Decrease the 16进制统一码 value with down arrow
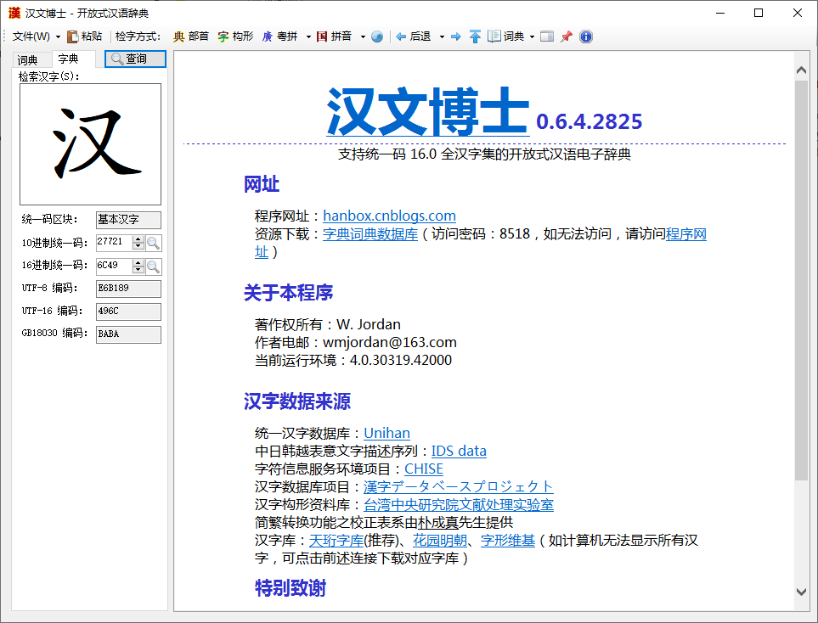The image size is (818, 623). pos(138,270)
